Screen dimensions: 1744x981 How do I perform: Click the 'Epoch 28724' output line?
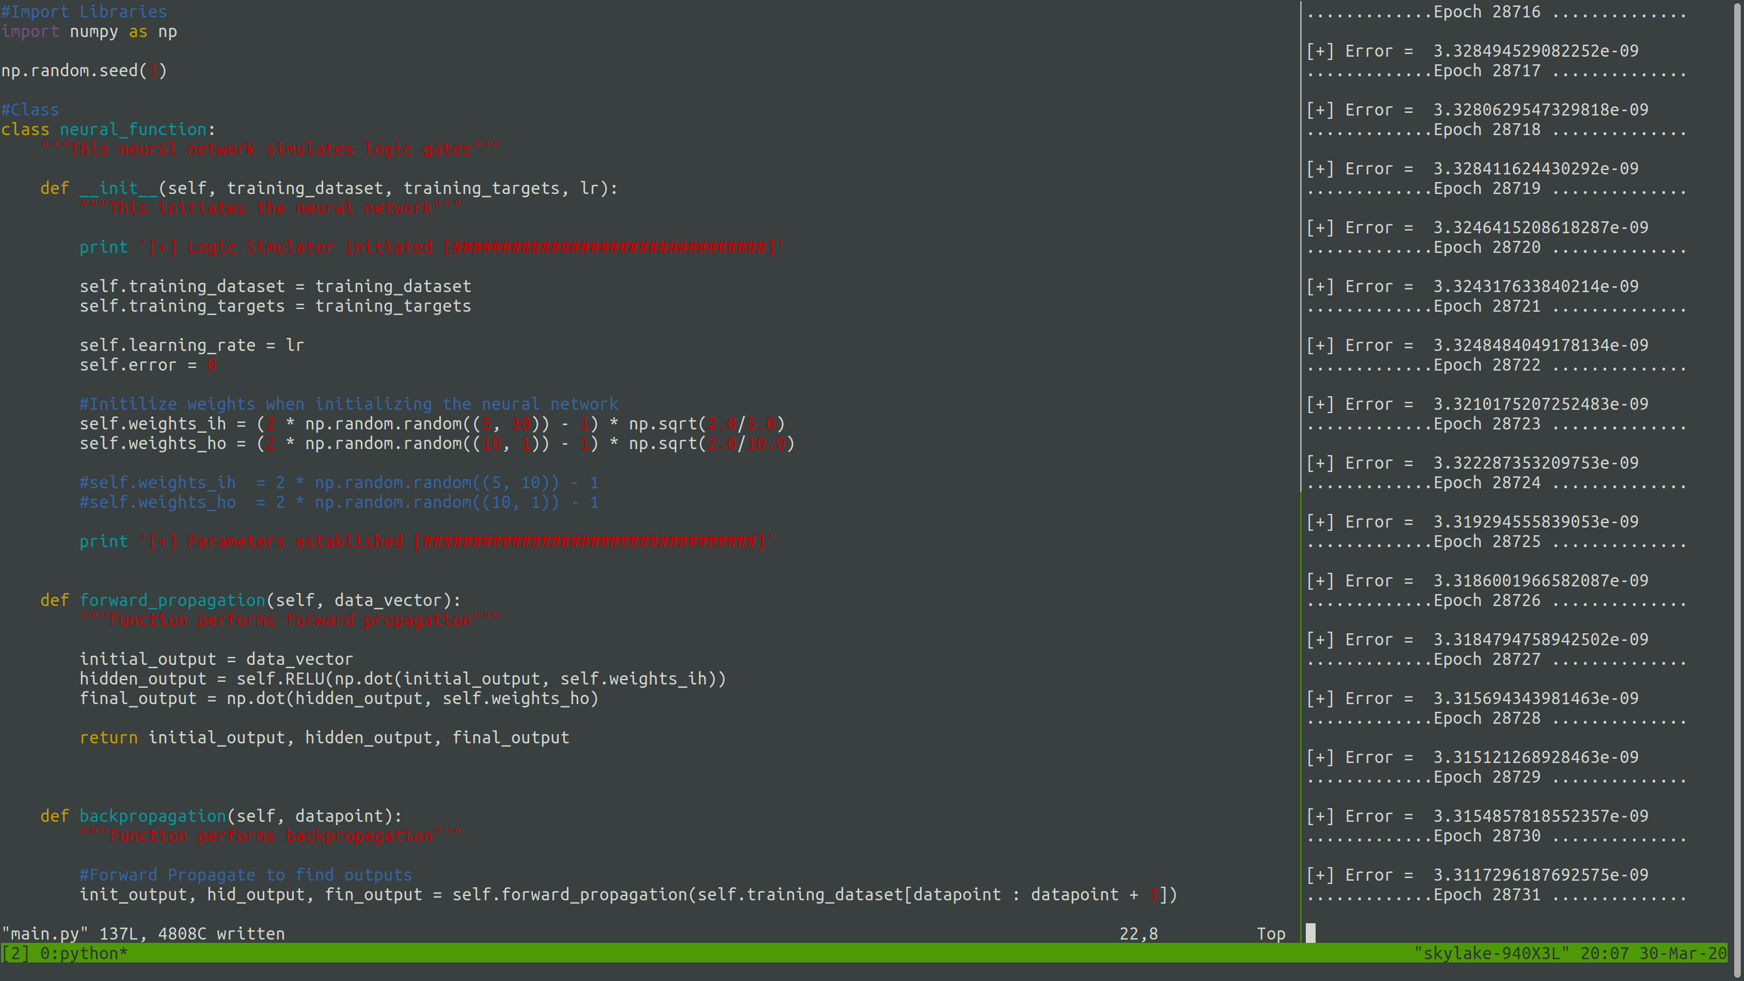coord(1496,483)
